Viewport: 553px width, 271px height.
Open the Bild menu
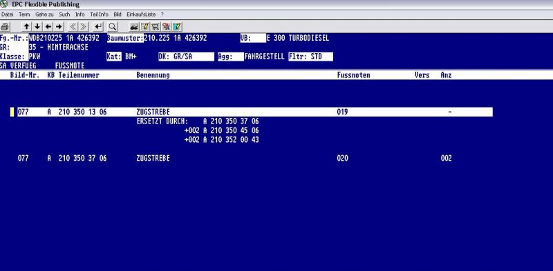click(x=118, y=14)
